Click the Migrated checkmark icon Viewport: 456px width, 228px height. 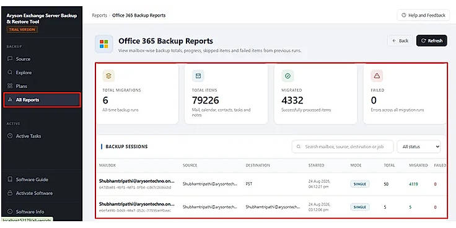pyautogui.click(x=287, y=76)
